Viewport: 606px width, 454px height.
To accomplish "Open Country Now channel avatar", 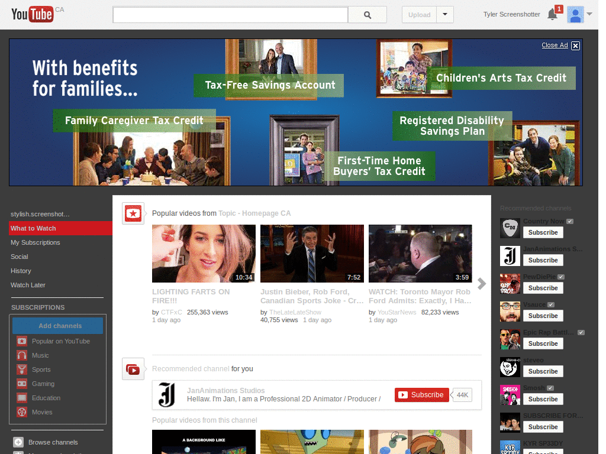I will coord(510,228).
